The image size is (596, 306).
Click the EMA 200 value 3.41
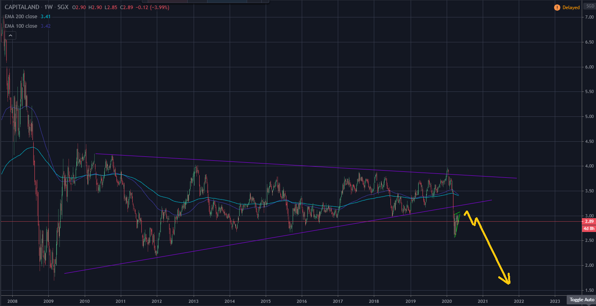(x=46, y=17)
